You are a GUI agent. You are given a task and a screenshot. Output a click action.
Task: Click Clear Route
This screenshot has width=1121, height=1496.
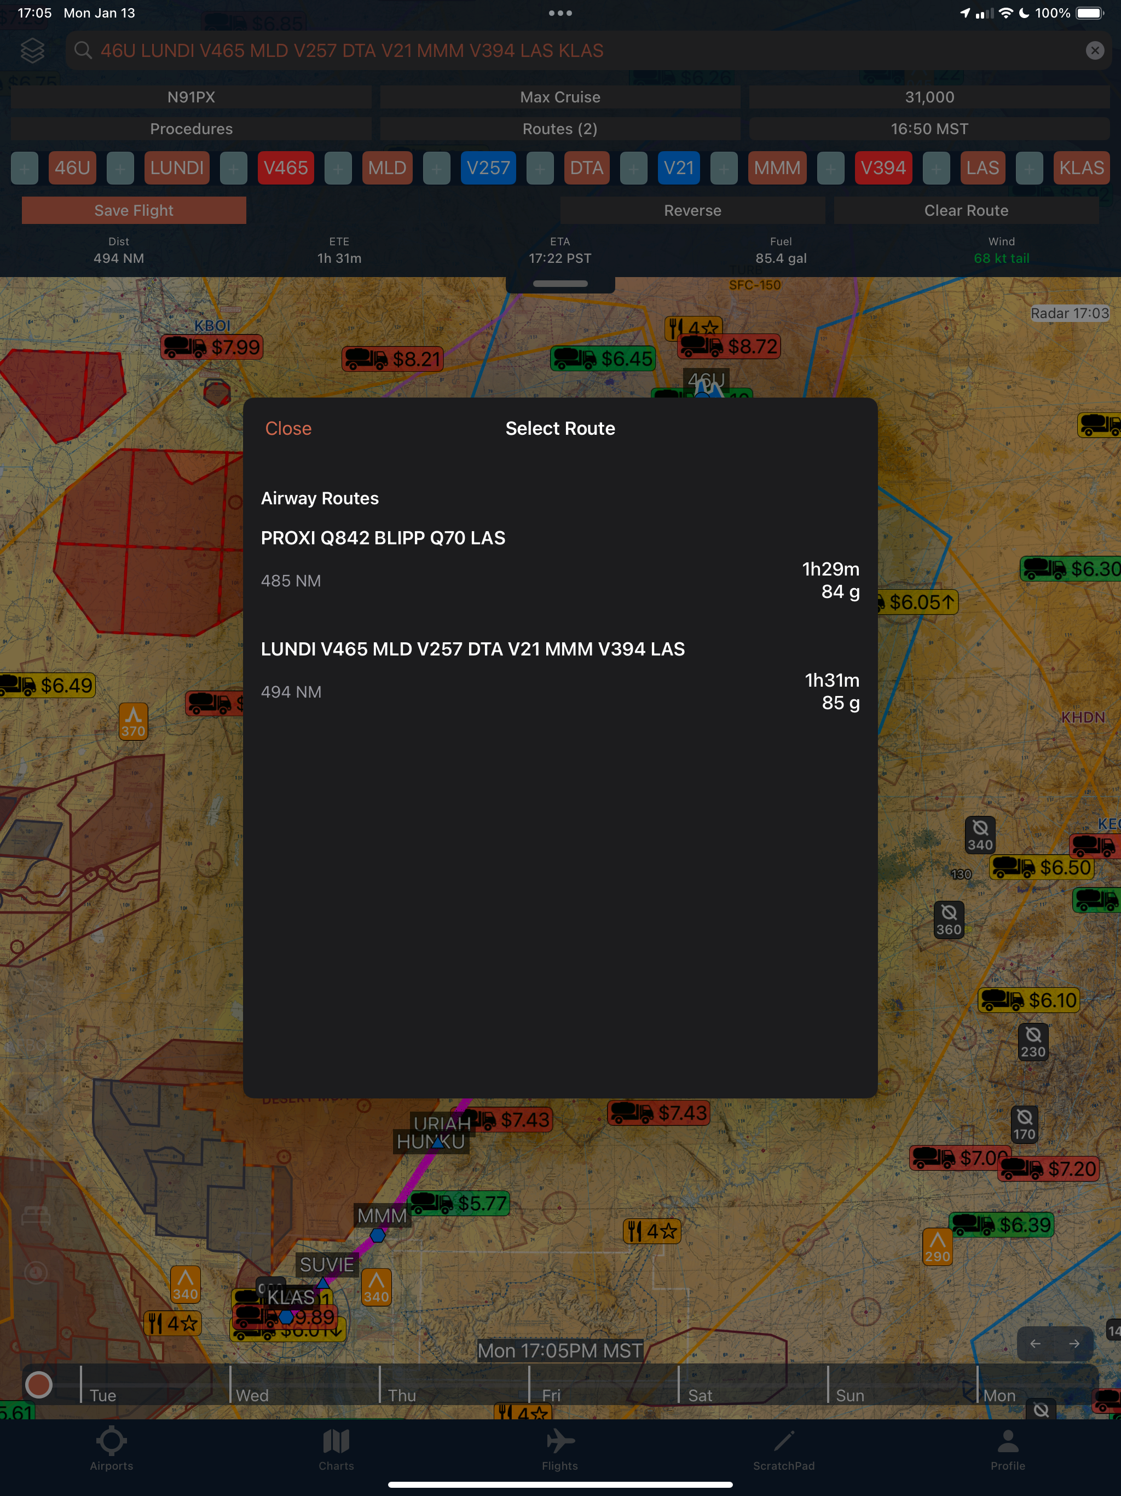[x=966, y=210]
